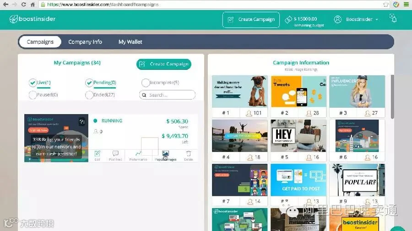
Task: Uncheck the Live(1) filter
Action: 33,83
